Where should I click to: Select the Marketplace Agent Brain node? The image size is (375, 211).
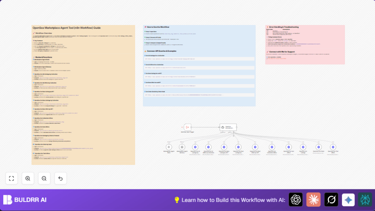tap(169, 147)
